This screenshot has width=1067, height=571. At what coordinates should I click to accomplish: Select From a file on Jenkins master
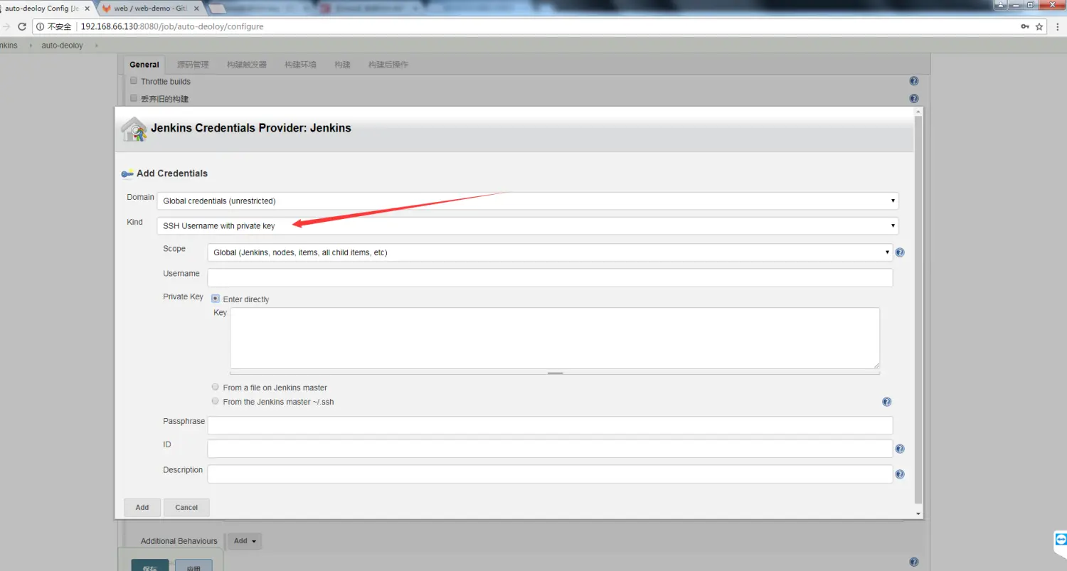tap(216, 387)
